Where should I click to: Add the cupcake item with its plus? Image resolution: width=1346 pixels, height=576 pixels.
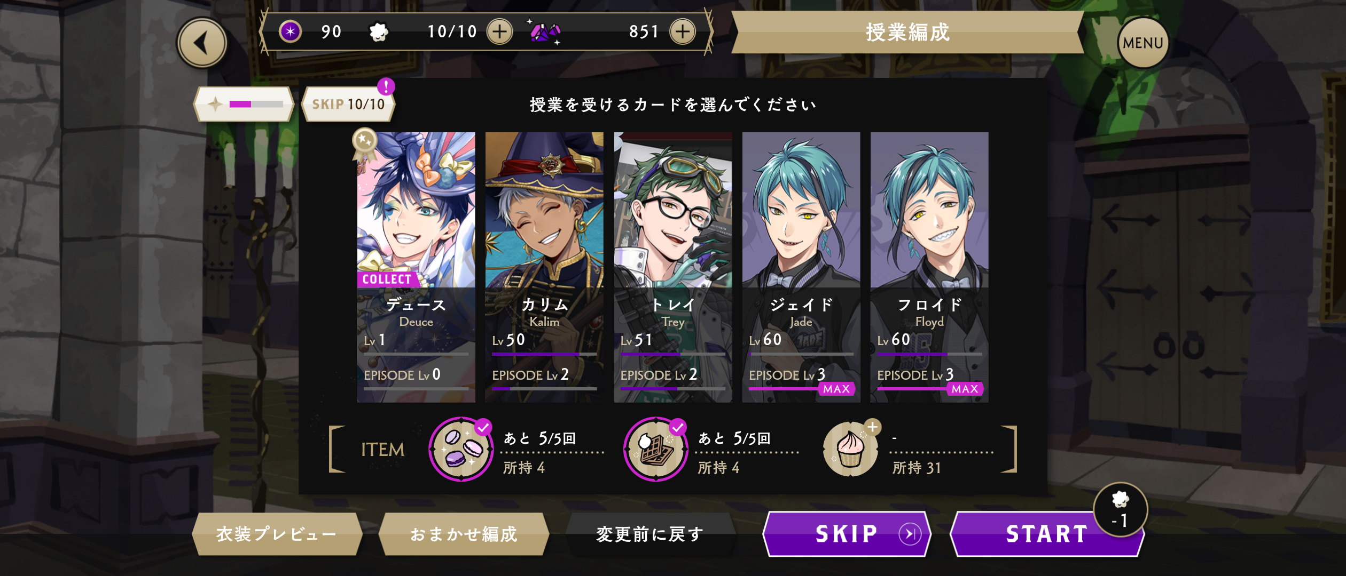[872, 427]
